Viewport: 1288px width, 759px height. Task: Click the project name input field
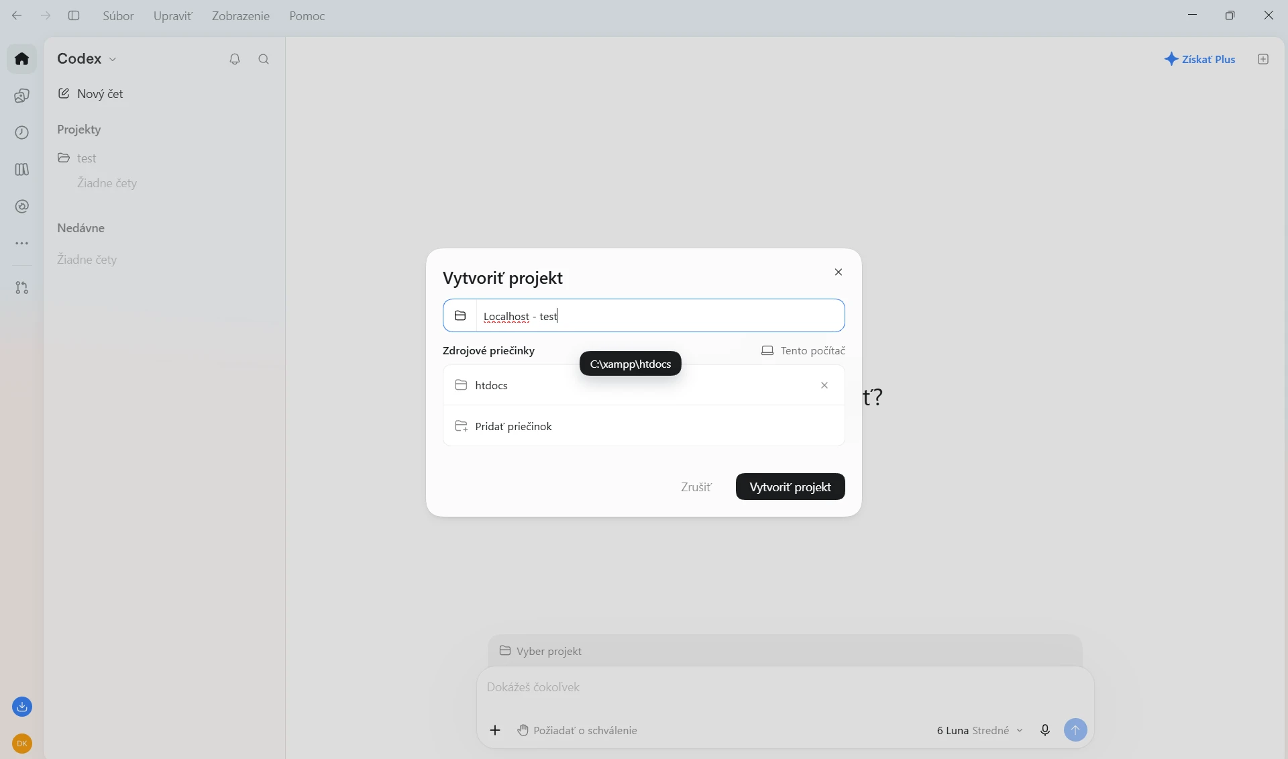[660, 316]
